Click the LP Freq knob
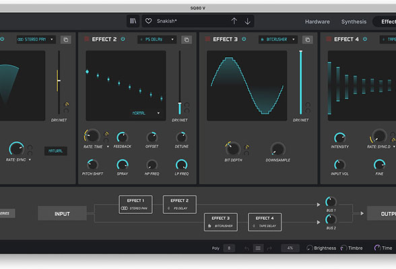This screenshot has height=269, width=396. pyautogui.click(x=182, y=165)
